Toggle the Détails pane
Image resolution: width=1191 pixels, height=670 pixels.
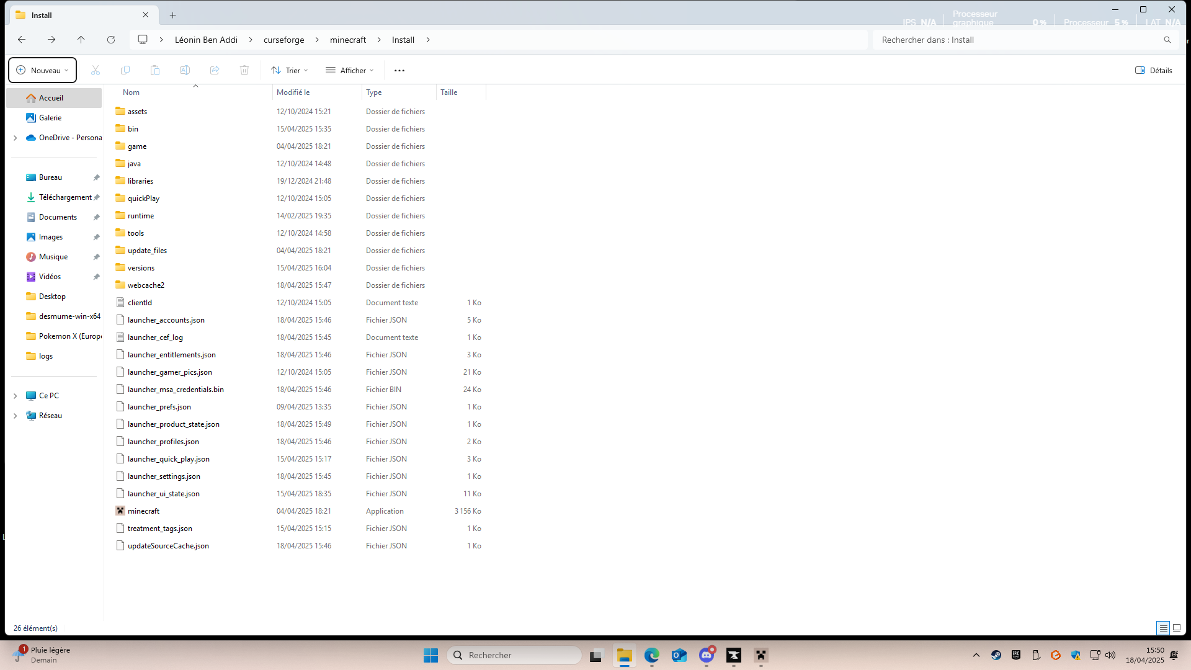pyautogui.click(x=1154, y=71)
